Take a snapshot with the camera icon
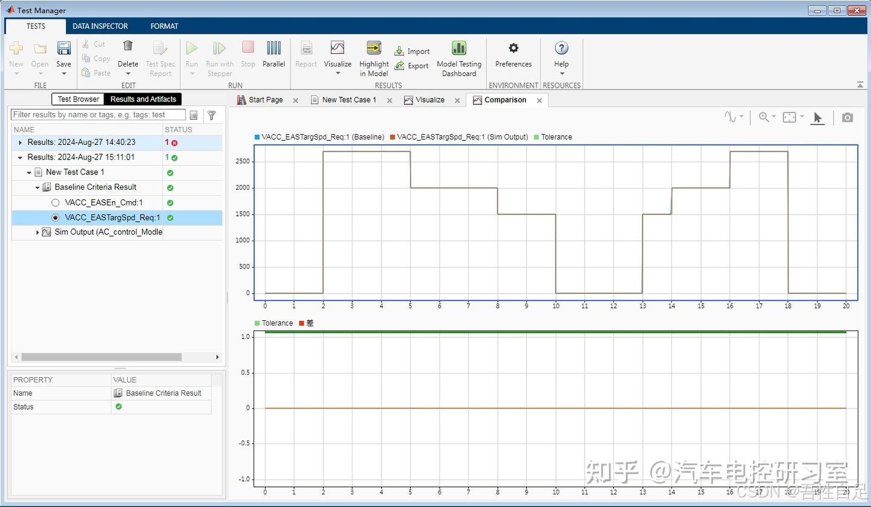 (x=847, y=117)
